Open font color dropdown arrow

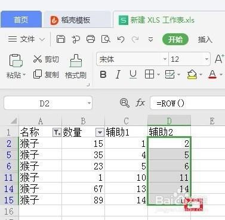pos(221,75)
